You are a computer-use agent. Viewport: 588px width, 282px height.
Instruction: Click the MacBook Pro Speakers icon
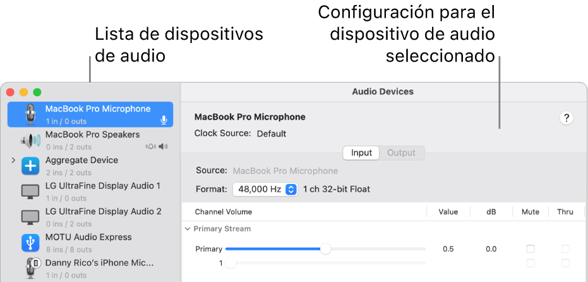pos(30,140)
